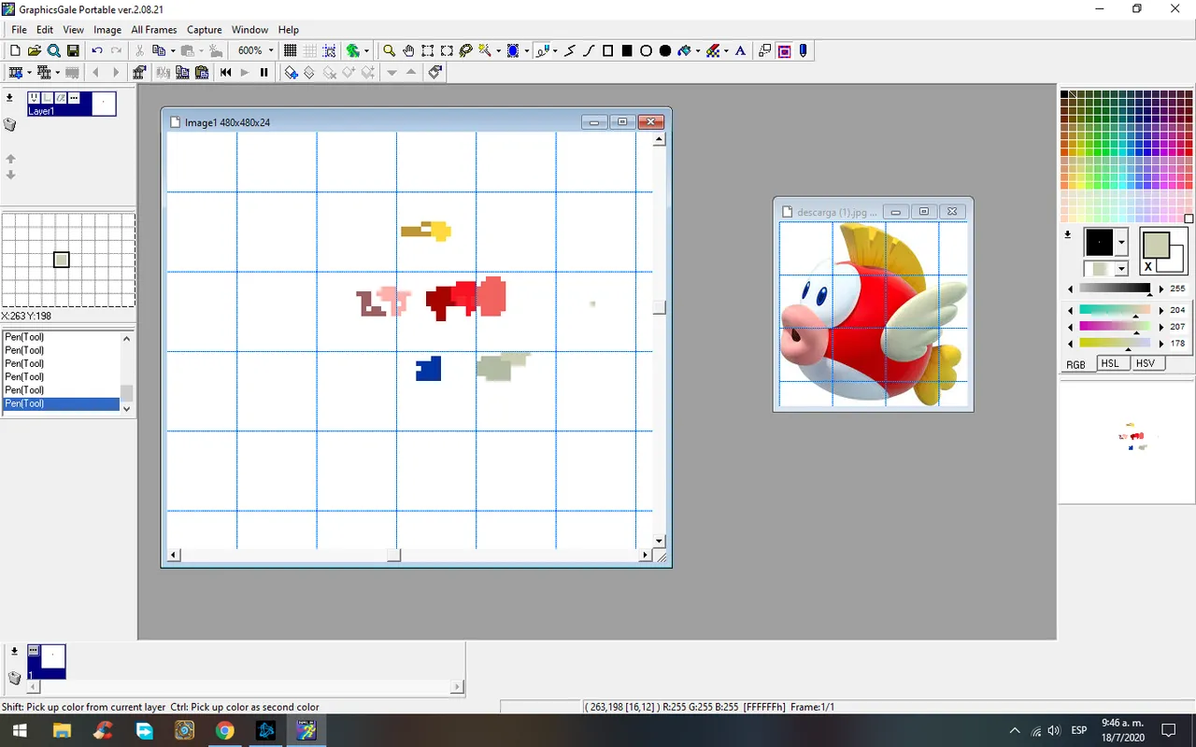Select the outlined ellipse tool
This screenshot has height=747, width=1196.
pyautogui.click(x=646, y=50)
